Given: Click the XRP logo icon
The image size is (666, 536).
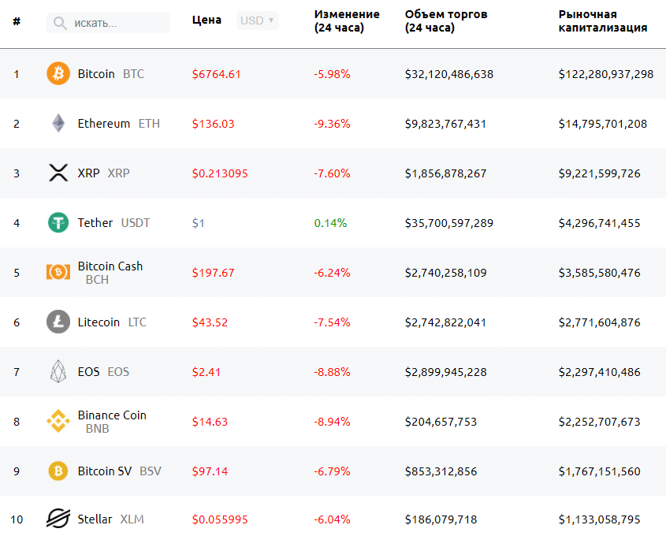Looking at the screenshot, I should click(x=58, y=173).
